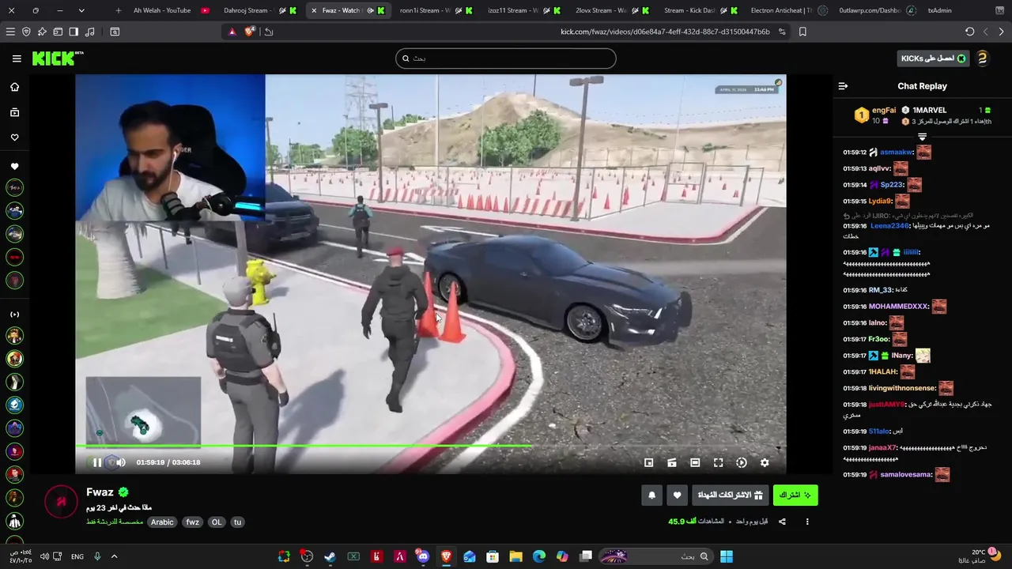Toggle picture-in-picture mini player

[x=648, y=462]
